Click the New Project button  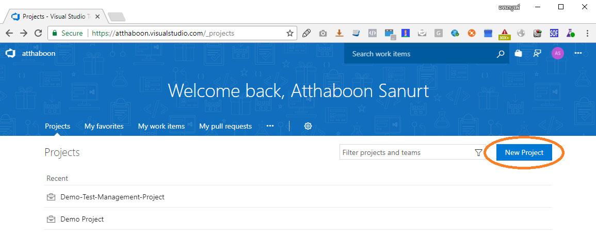pyautogui.click(x=524, y=152)
